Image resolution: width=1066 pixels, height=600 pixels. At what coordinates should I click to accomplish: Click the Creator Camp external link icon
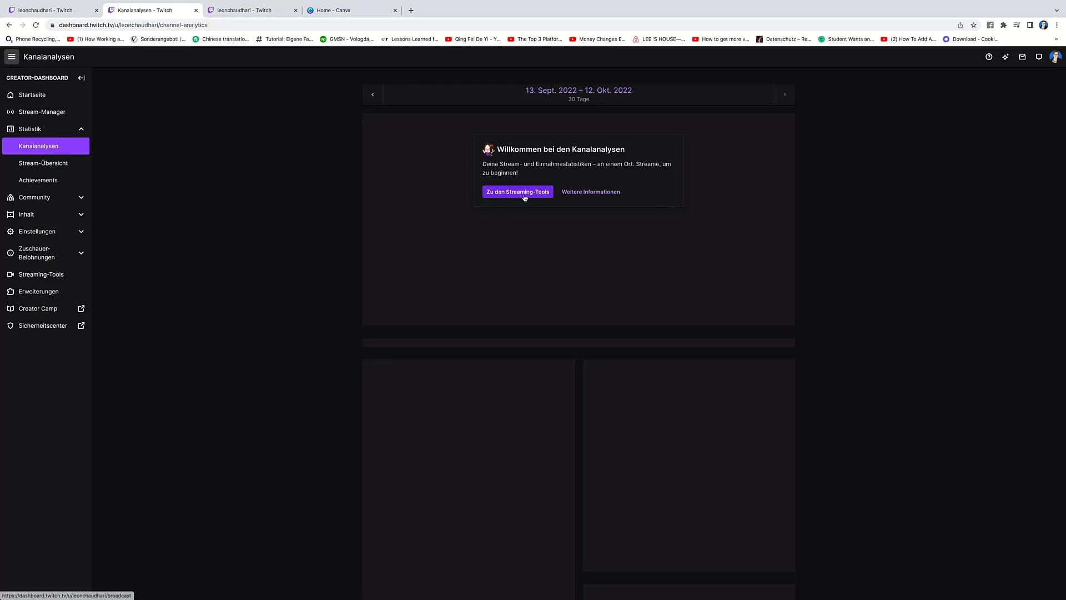81,308
